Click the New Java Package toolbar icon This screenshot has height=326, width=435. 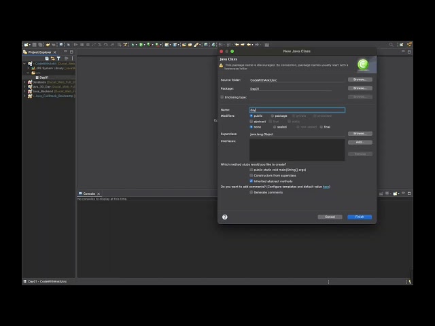(x=167, y=45)
